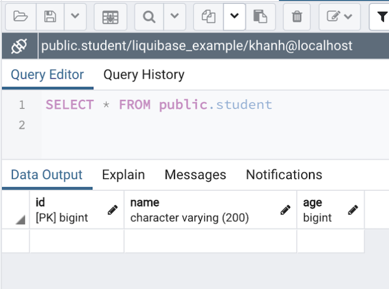Click the SELECT query line in editor
This screenshot has width=389, height=289.
[159, 105]
